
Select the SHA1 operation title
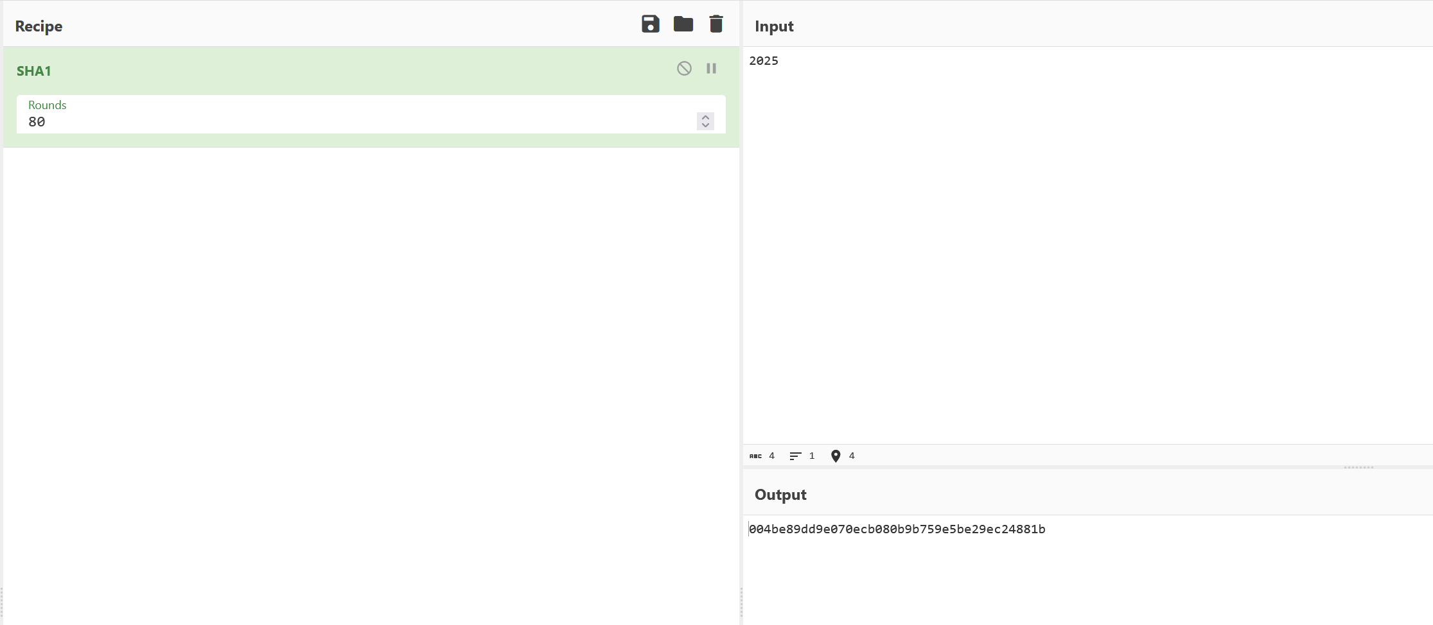pyautogui.click(x=33, y=71)
